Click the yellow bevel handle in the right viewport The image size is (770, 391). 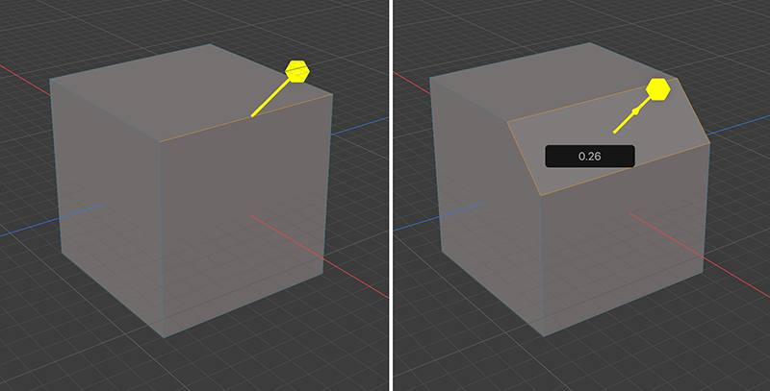pos(658,89)
